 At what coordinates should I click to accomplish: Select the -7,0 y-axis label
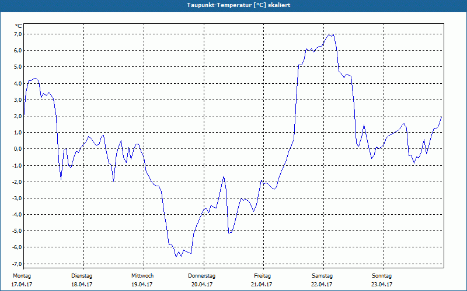tap(17, 264)
